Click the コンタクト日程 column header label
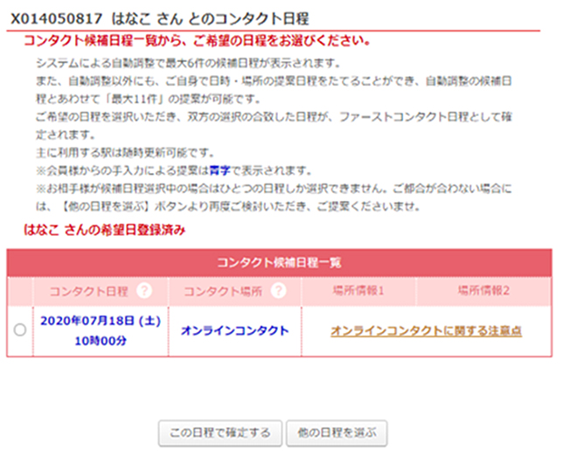570x457 pixels. 88,291
